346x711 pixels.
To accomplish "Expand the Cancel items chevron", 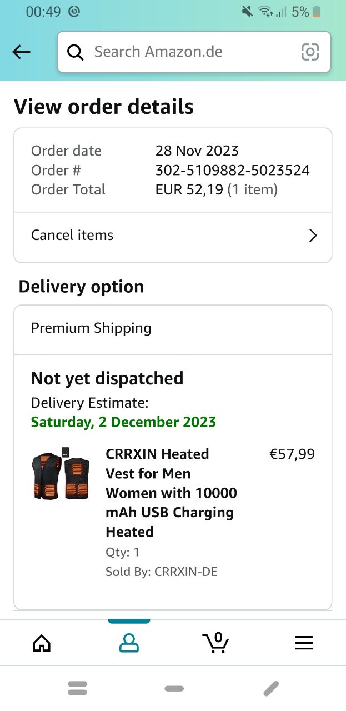I will [x=313, y=236].
